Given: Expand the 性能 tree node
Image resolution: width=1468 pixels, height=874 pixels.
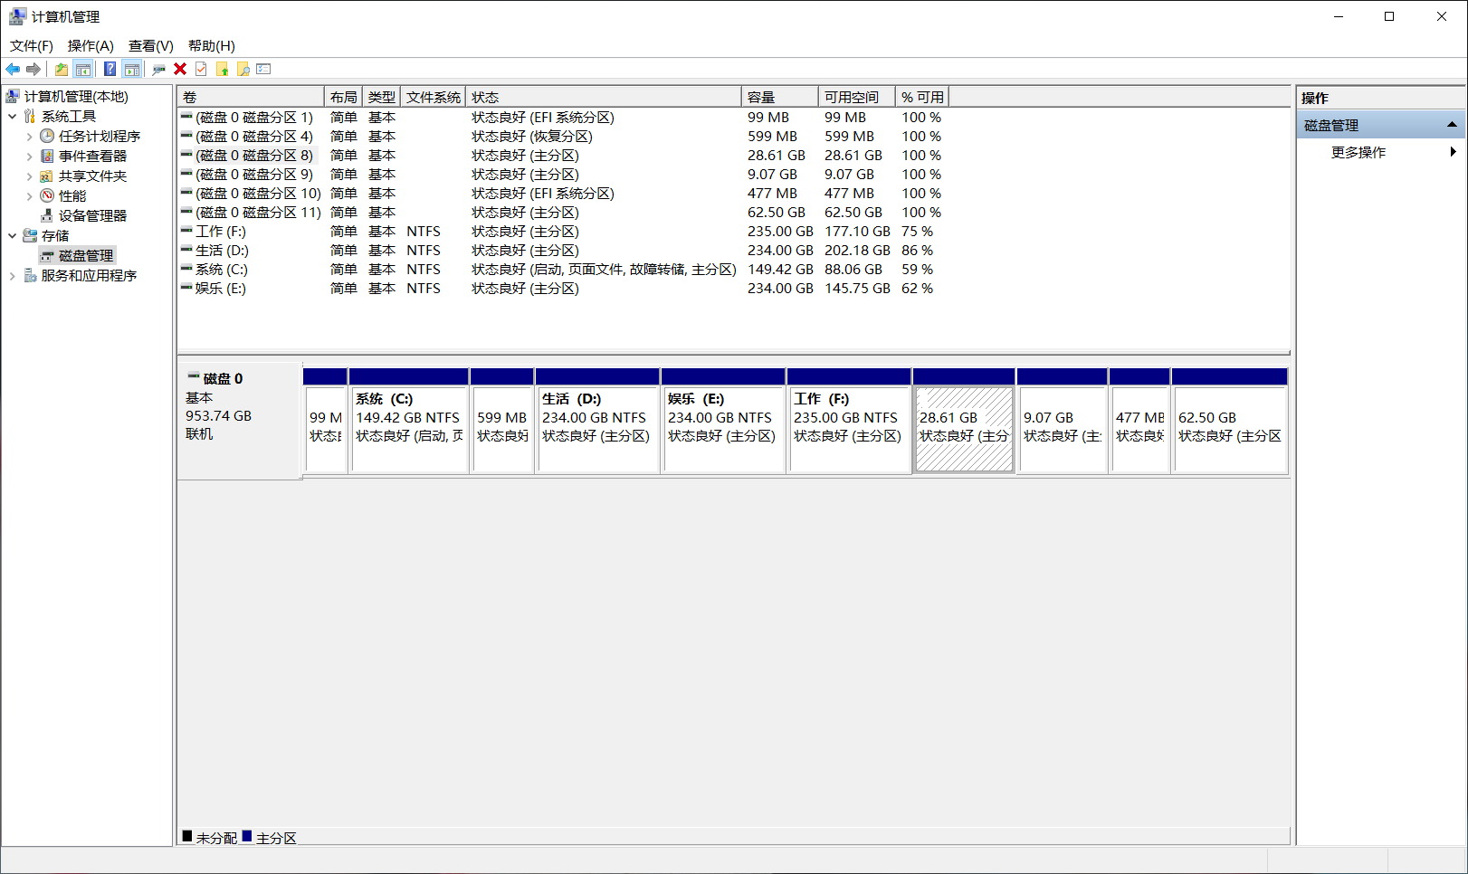Looking at the screenshot, I should click(x=29, y=196).
